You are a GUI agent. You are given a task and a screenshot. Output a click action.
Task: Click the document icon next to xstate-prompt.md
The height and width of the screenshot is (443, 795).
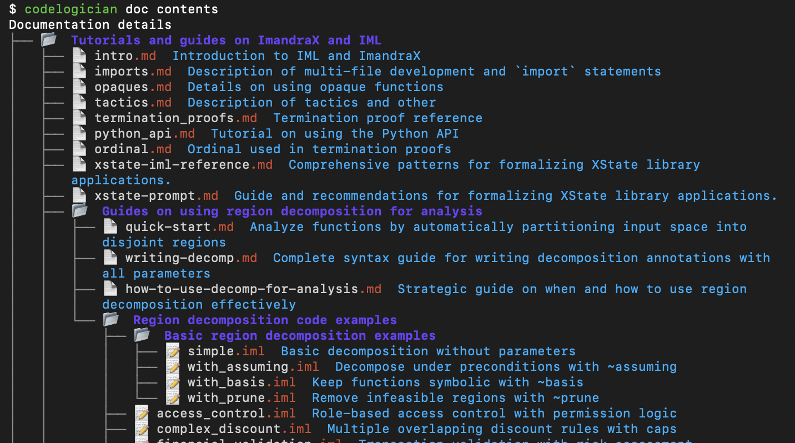click(79, 195)
